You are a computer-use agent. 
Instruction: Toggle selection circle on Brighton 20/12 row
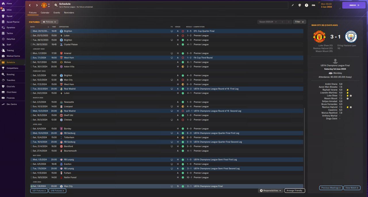tap(31, 31)
